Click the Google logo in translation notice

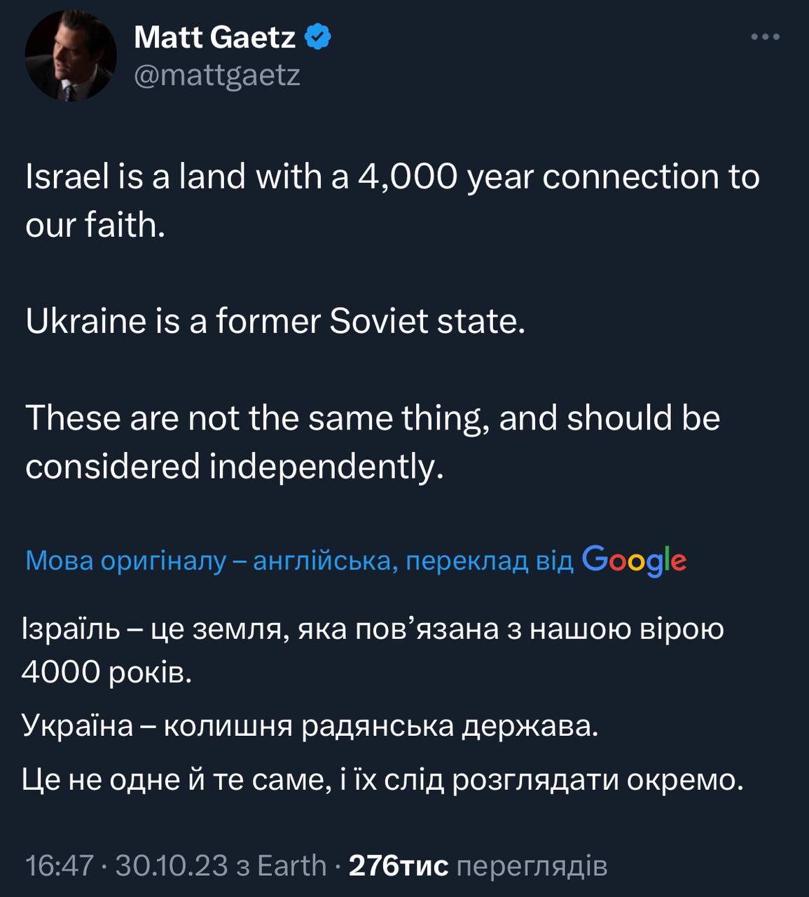tap(634, 561)
